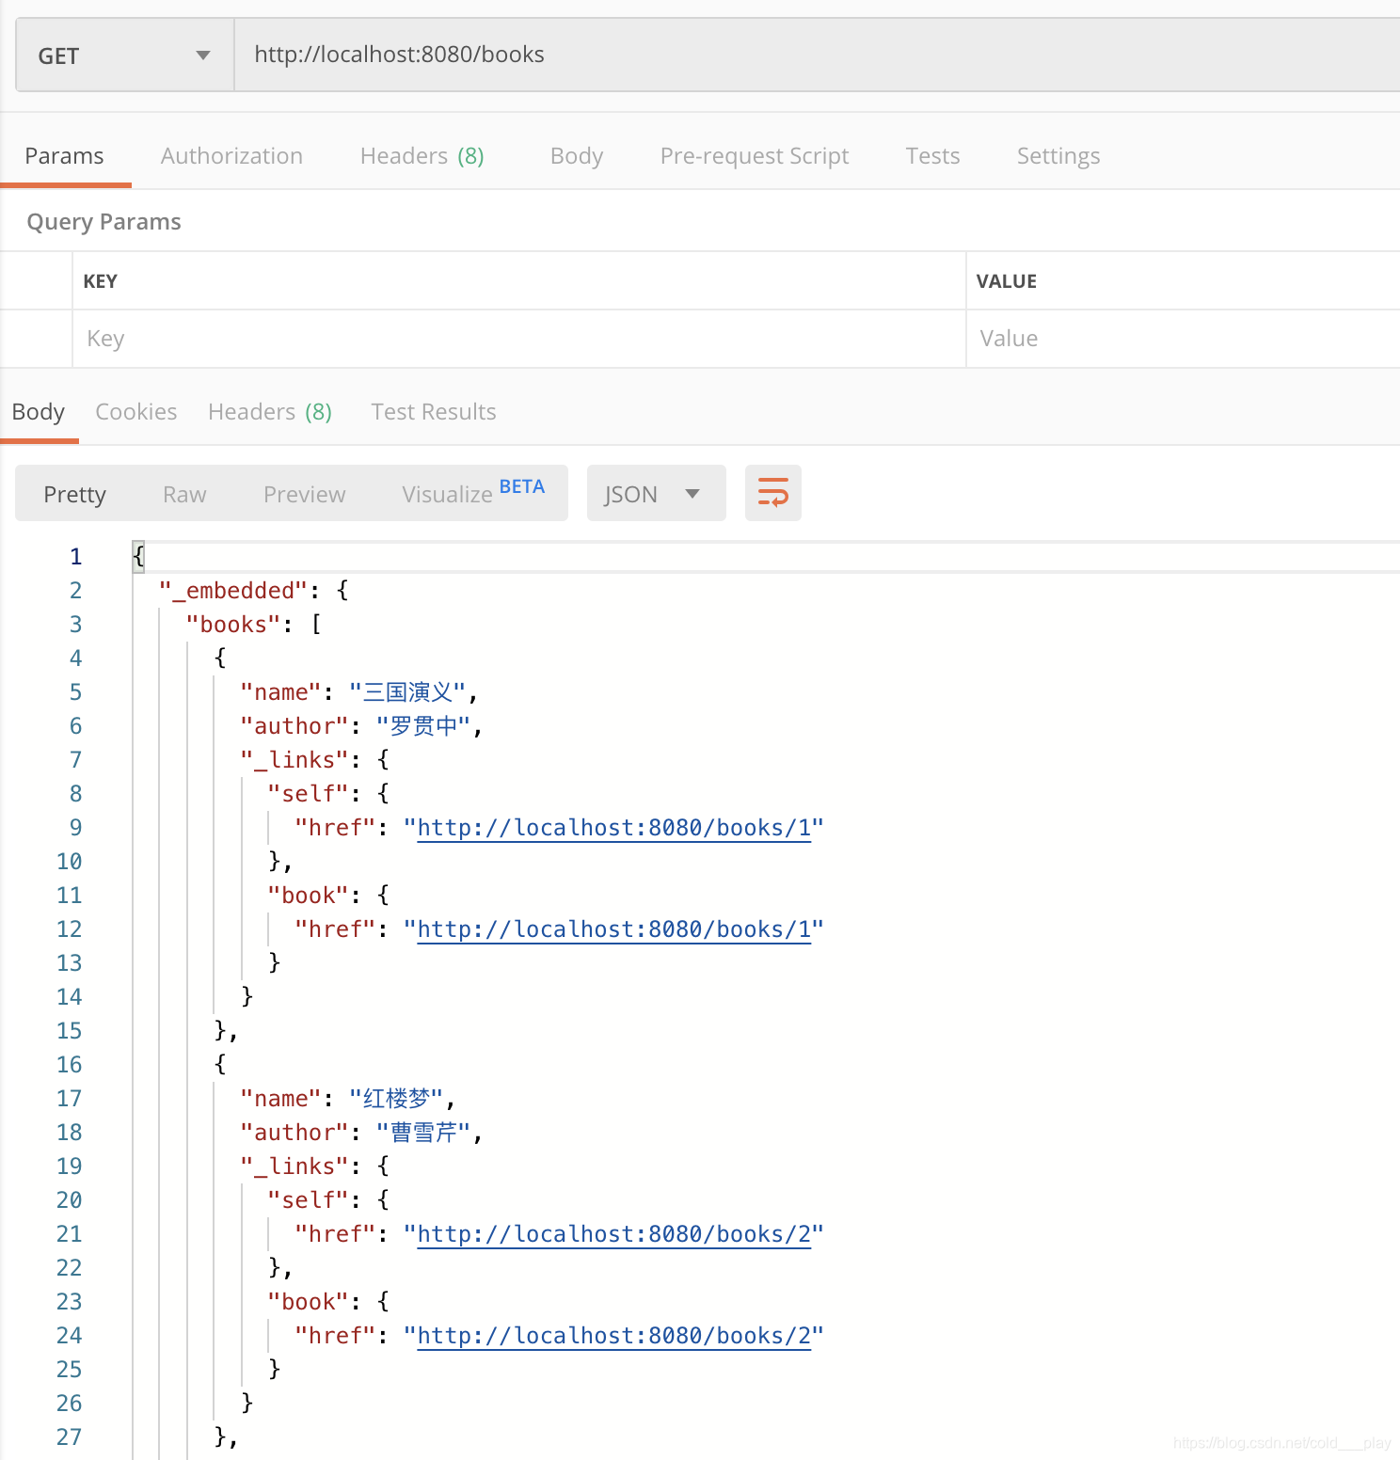Open the request Body tab
This screenshot has width=1400, height=1460.
[x=576, y=156]
